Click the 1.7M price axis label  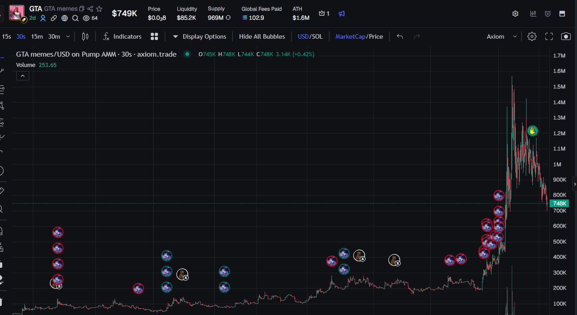point(559,56)
